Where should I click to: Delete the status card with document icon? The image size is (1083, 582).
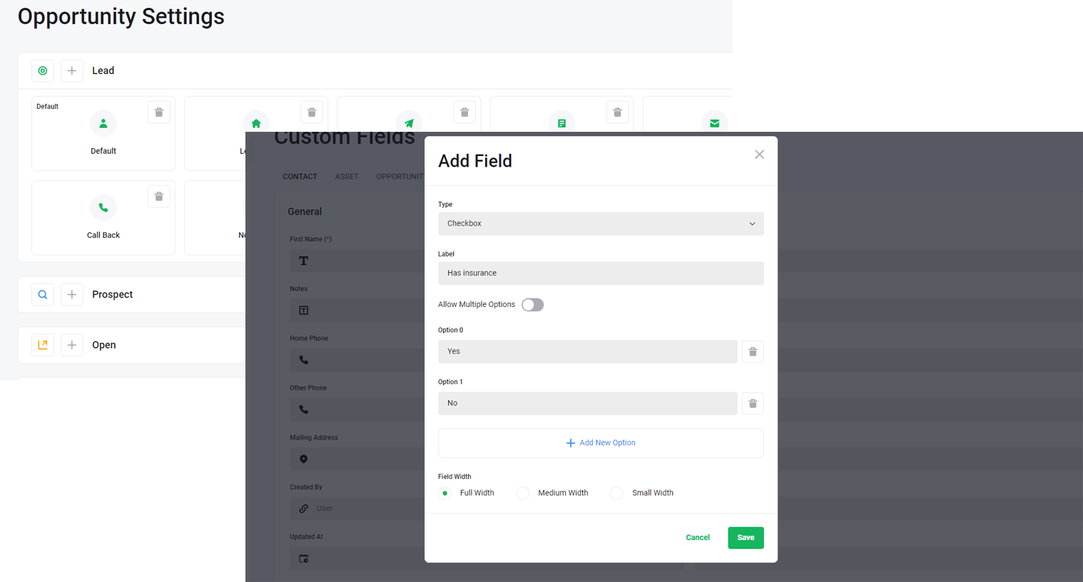(x=617, y=113)
